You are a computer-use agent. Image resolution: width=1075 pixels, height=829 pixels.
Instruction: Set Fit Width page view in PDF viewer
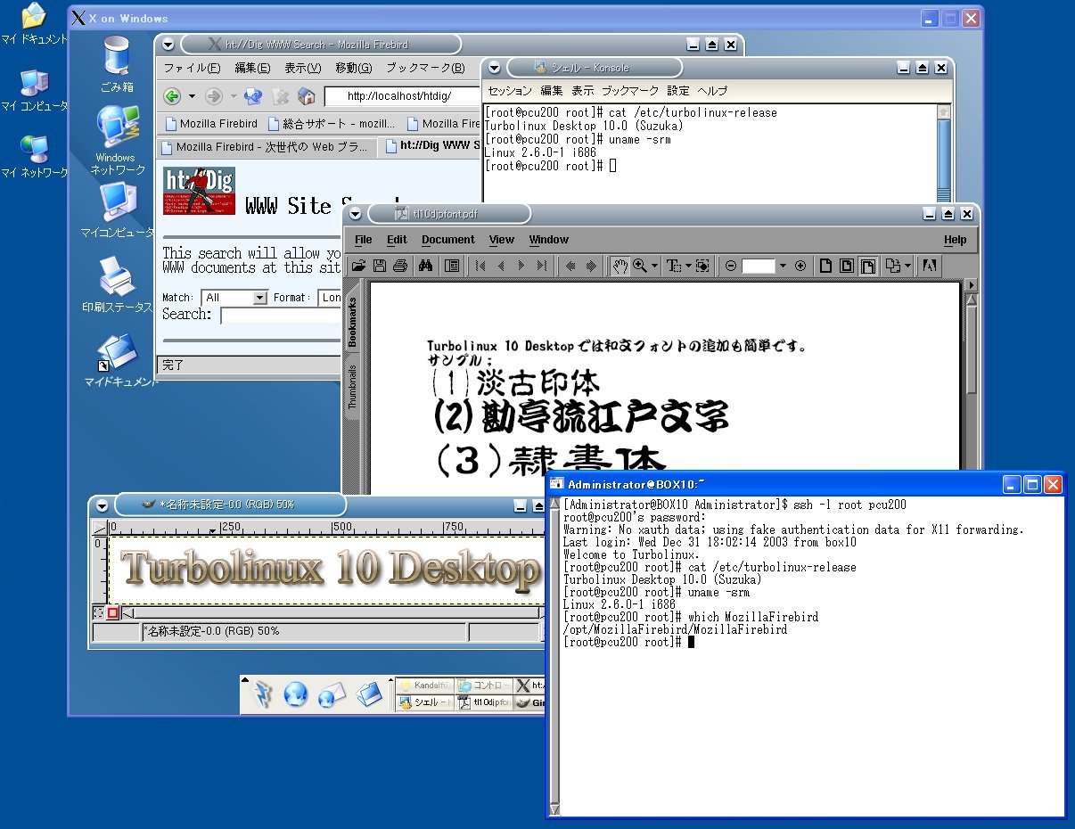[867, 266]
